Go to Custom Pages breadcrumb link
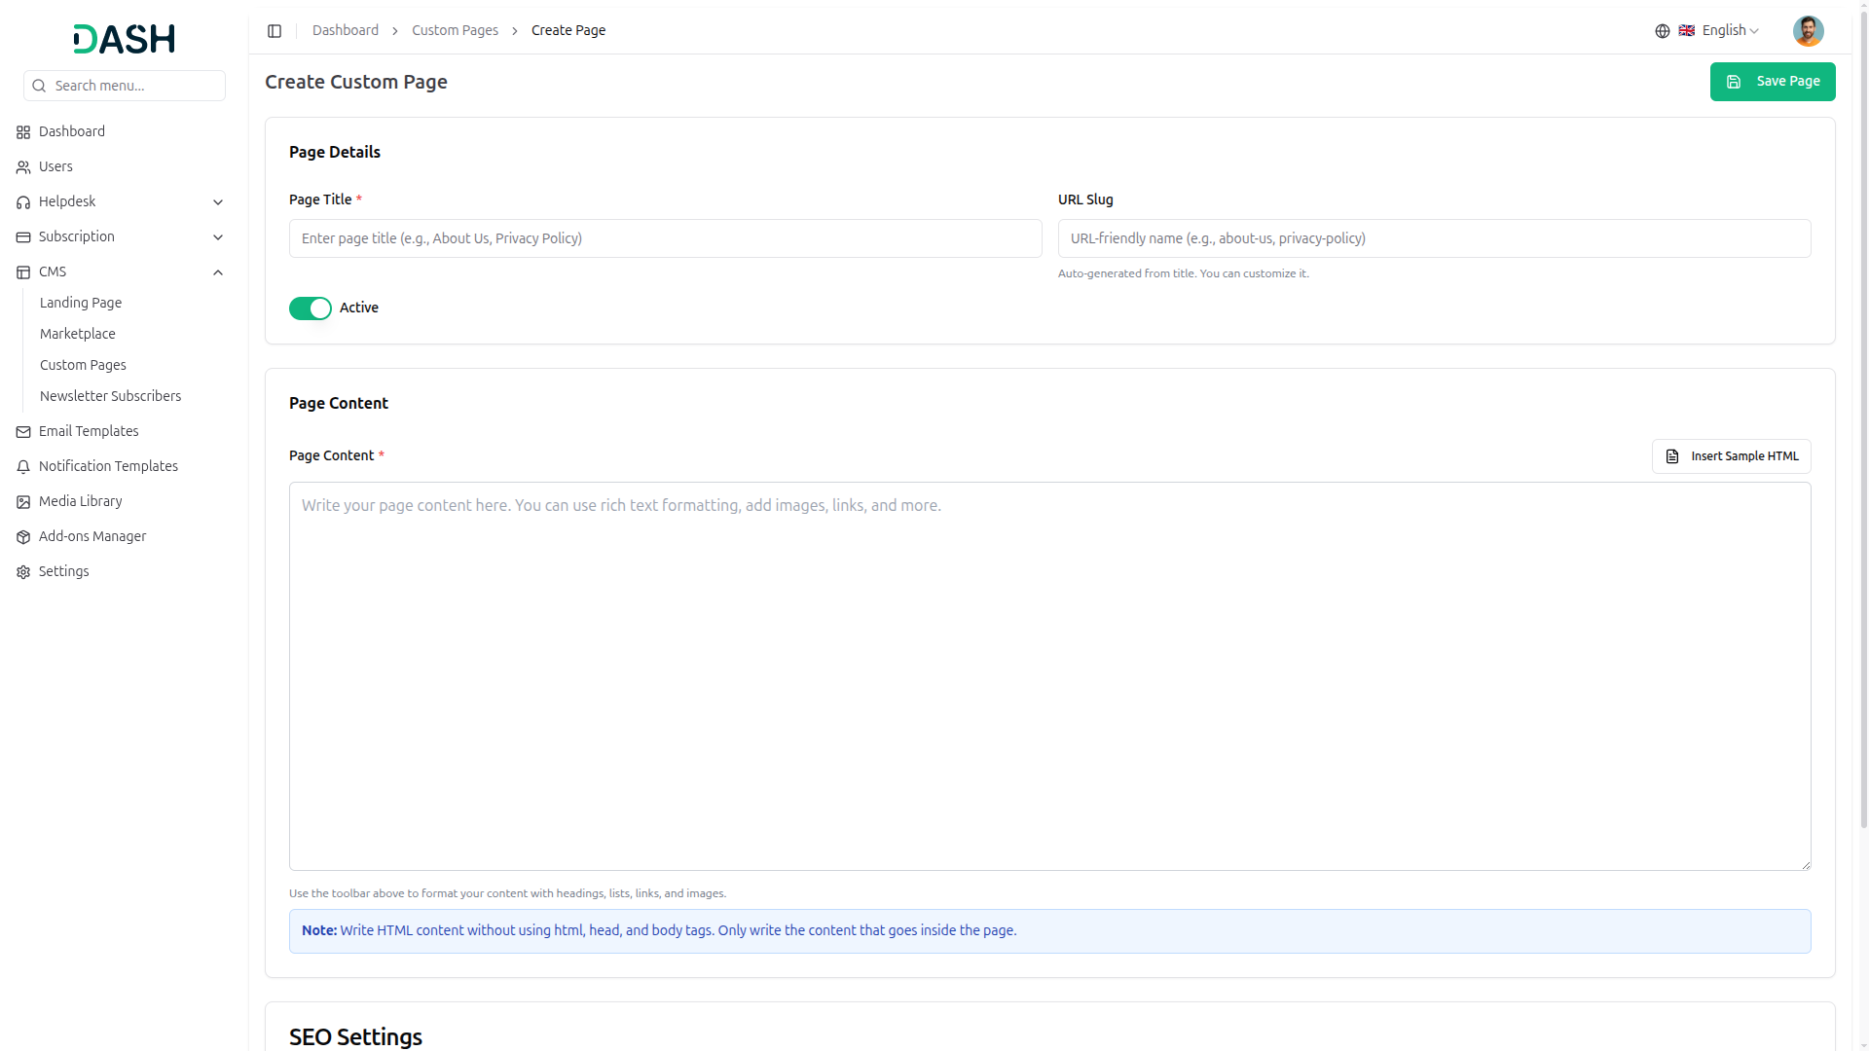Image resolution: width=1869 pixels, height=1051 pixels. (455, 30)
